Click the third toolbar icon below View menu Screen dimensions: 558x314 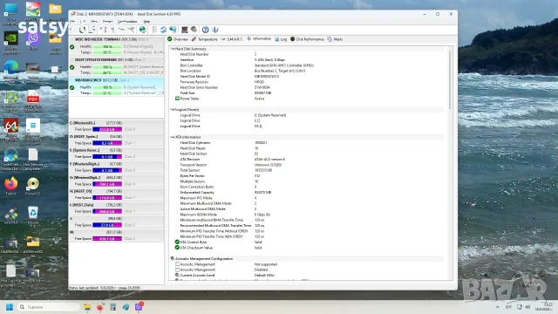pyautogui.click(x=92, y=30)
